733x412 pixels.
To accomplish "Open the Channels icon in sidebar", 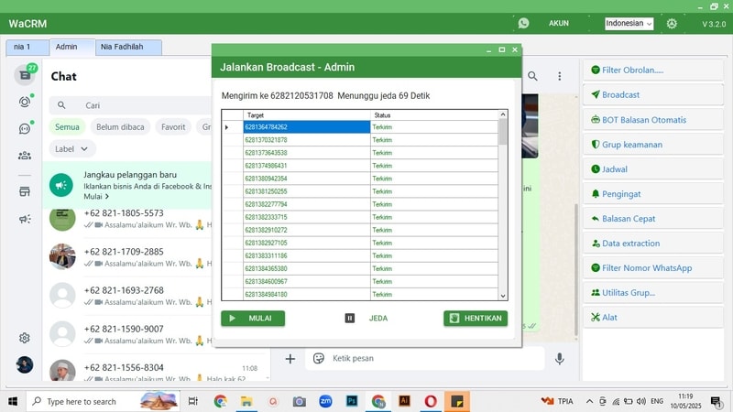I will tap(25, 128).
